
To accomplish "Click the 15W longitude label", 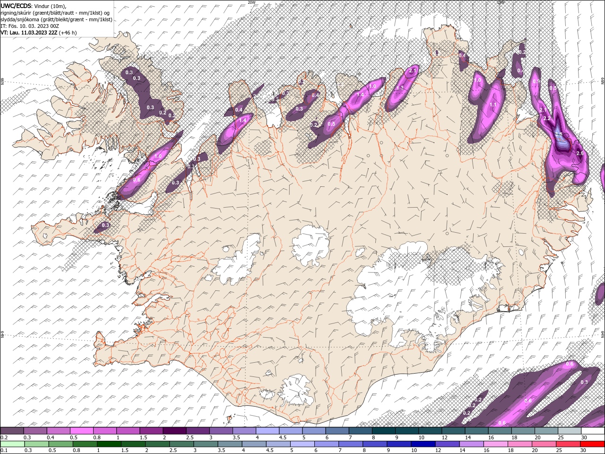I will point(501,2).
